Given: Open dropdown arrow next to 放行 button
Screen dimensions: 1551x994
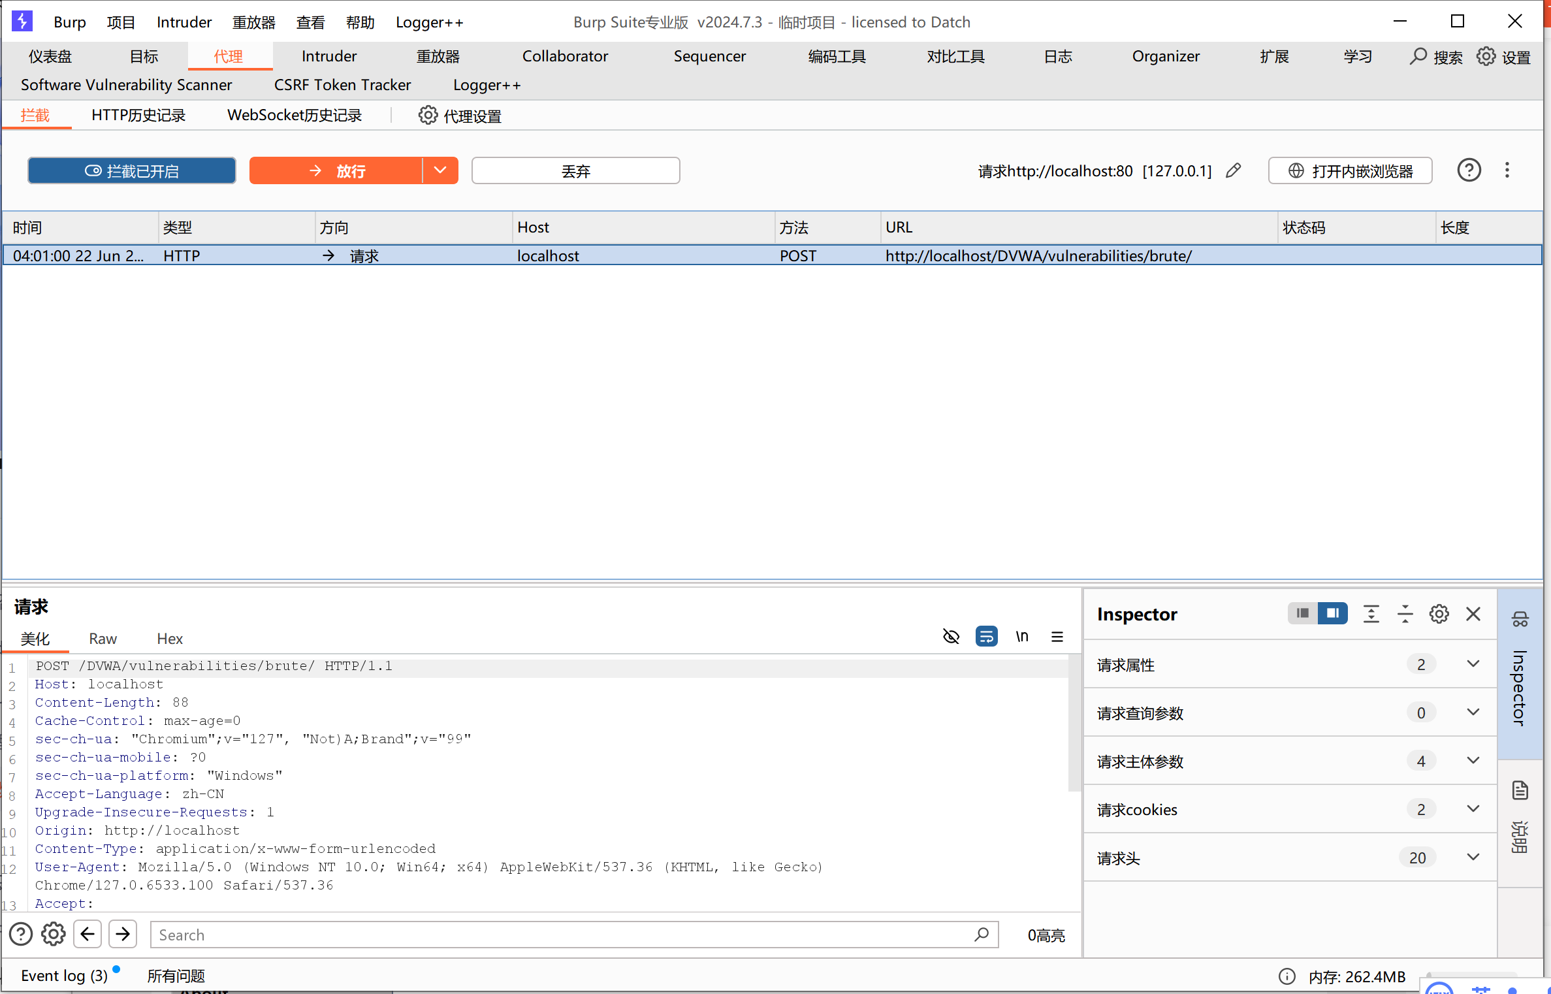Looking at the screenshot, I should click(440, 170).
